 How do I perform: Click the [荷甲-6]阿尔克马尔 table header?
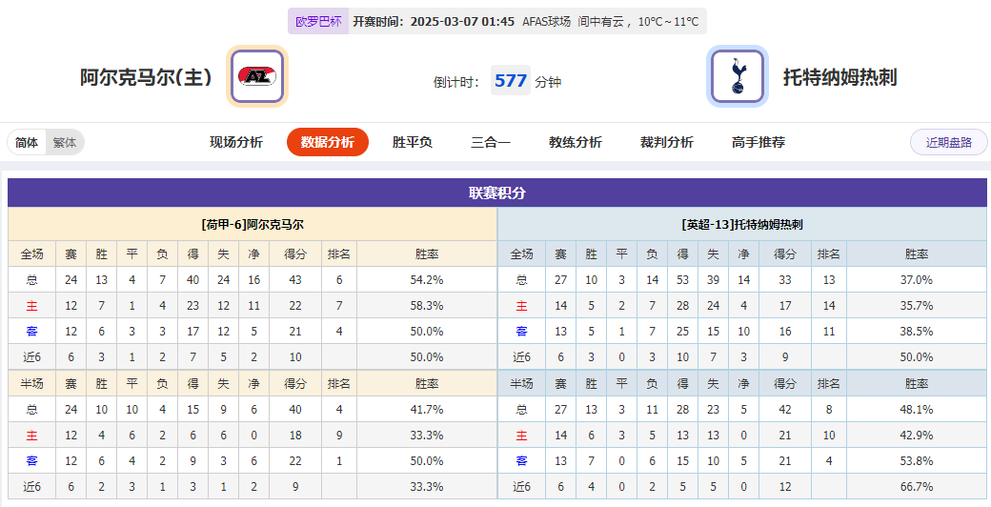coord(253,224)
